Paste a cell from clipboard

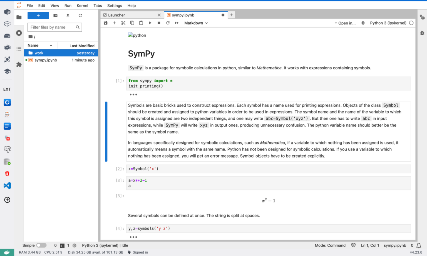tap(141, 23)
